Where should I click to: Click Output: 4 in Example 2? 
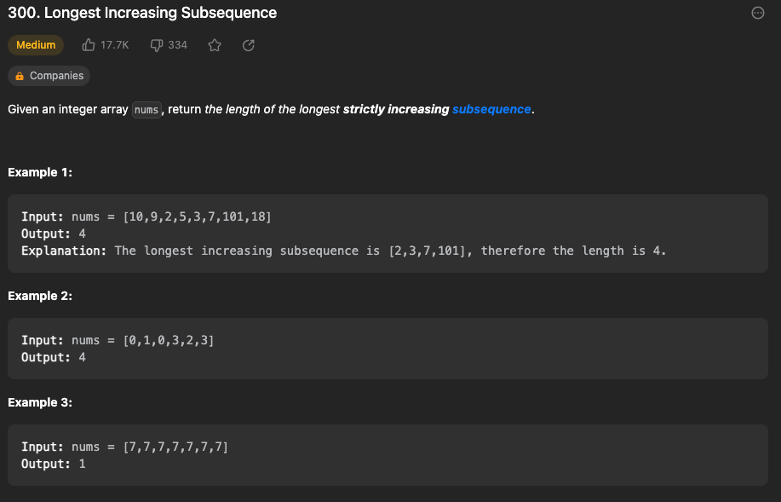click(54, 357)
